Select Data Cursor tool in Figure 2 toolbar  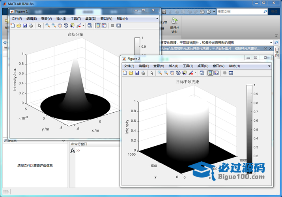[x=184, y=73]
